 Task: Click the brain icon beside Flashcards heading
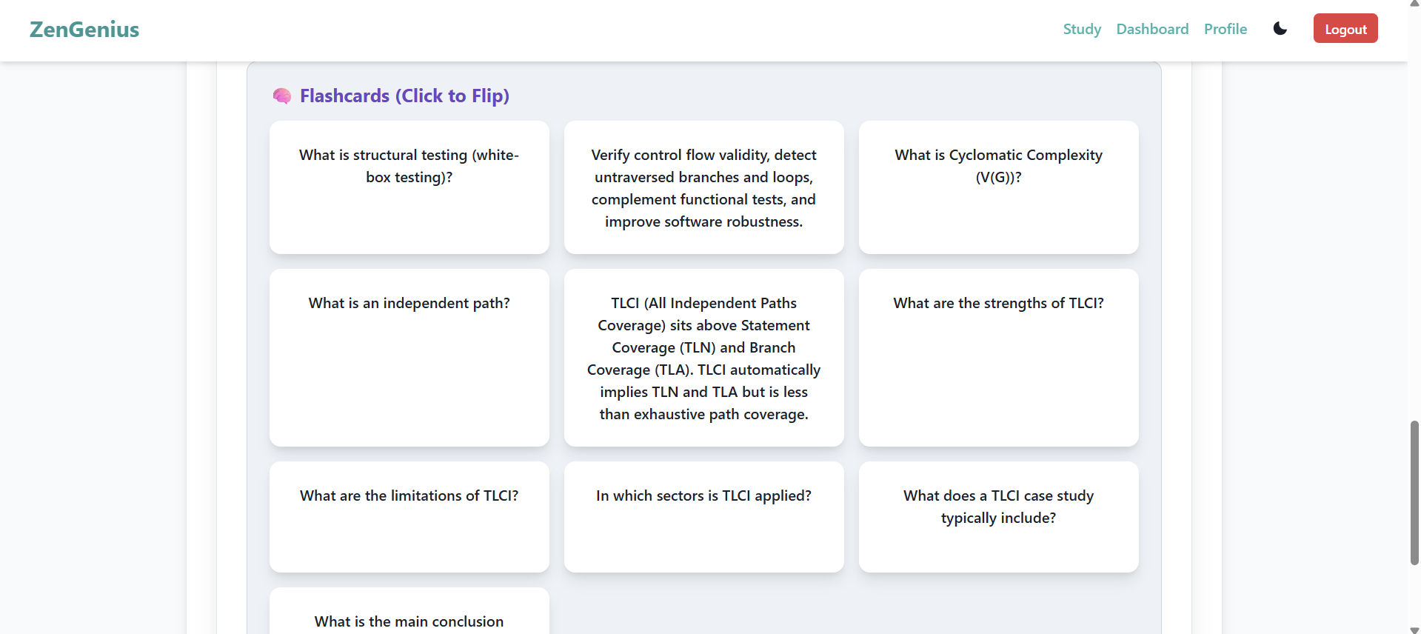pyautogui.click(x=282, y=96)
